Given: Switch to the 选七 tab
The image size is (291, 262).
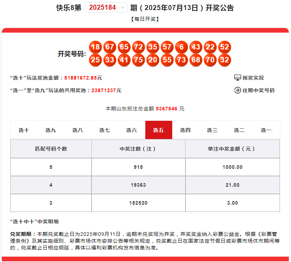Looking at the screenshot, I should [104, 130].
